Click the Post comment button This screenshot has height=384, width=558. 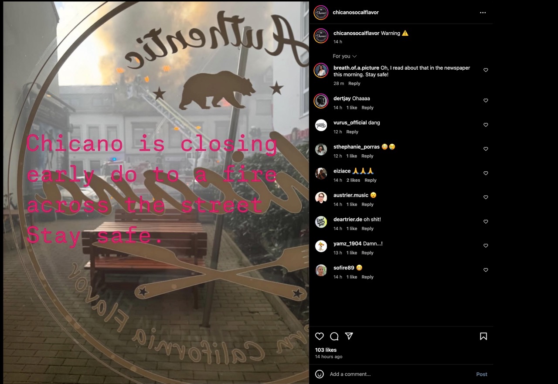pyautogui.click(x=482, y=374)
